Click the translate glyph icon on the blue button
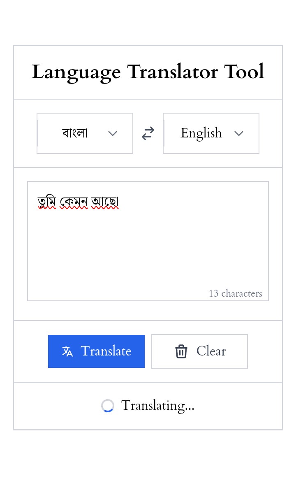 pyautogui.click(x=67, y=351)
